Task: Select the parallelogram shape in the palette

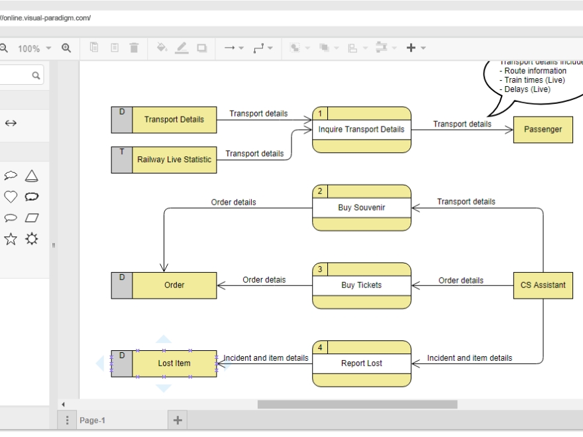Action: [x=32, y=217]
